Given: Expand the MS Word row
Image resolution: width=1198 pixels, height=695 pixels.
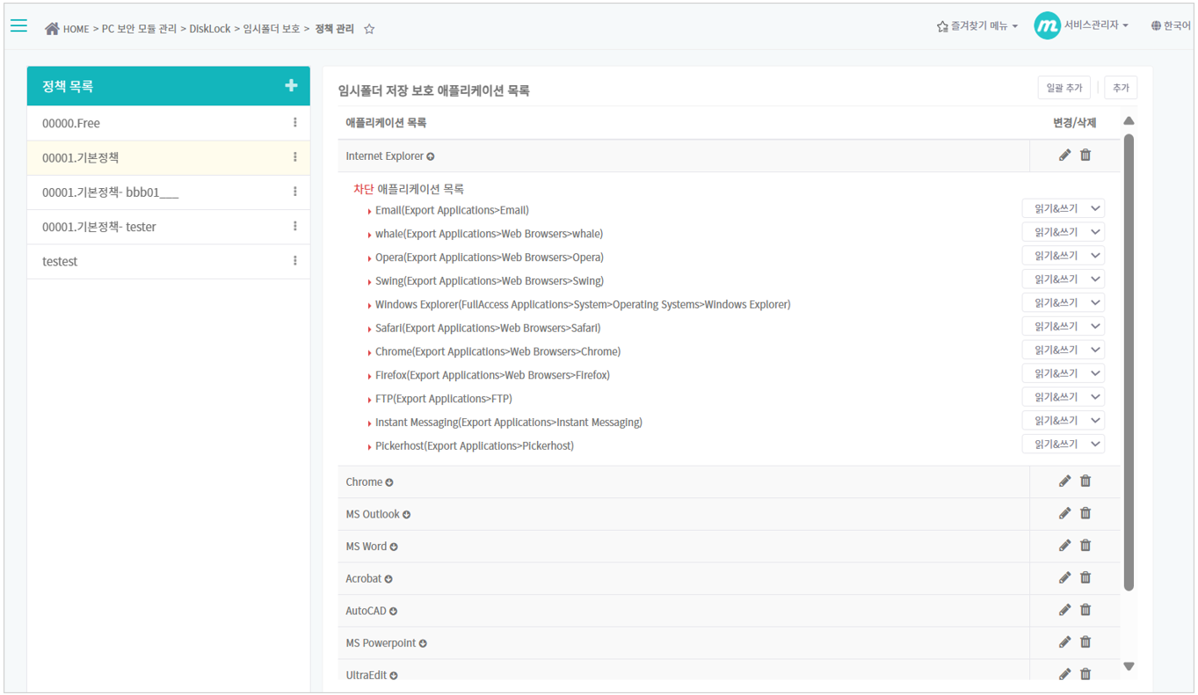Looking at the screenshot, I should 394,547.
